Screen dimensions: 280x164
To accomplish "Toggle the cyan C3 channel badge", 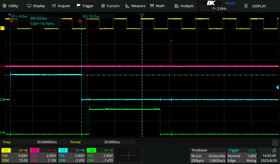I will tap(63, 150).
